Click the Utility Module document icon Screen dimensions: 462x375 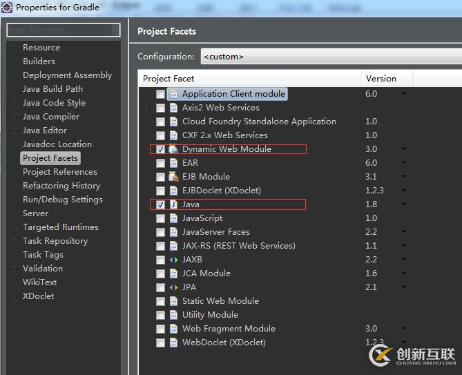pyautogui.click(x=173, y=315)
